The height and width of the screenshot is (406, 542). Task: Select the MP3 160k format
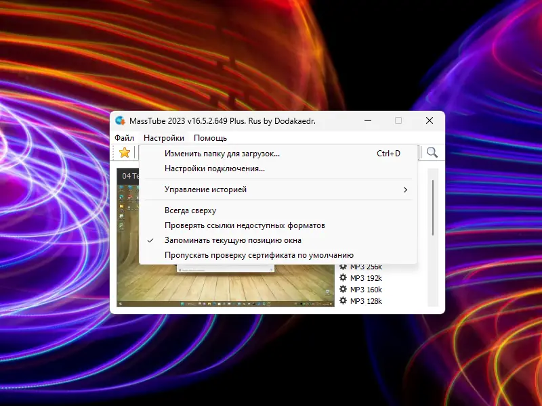pyautogui.click(x=366, y=290)
